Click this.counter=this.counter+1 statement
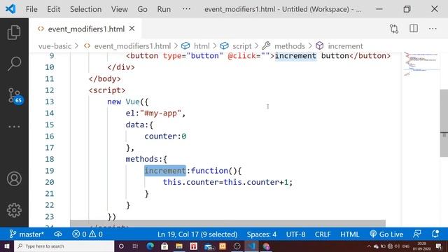Screen dimensions: 448x252 click(227, 182)
